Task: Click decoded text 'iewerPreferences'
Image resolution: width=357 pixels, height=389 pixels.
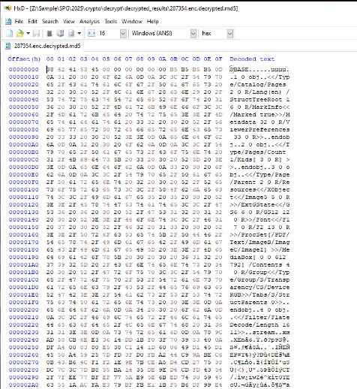Action: pyautogui.click(x=259, y=129)
